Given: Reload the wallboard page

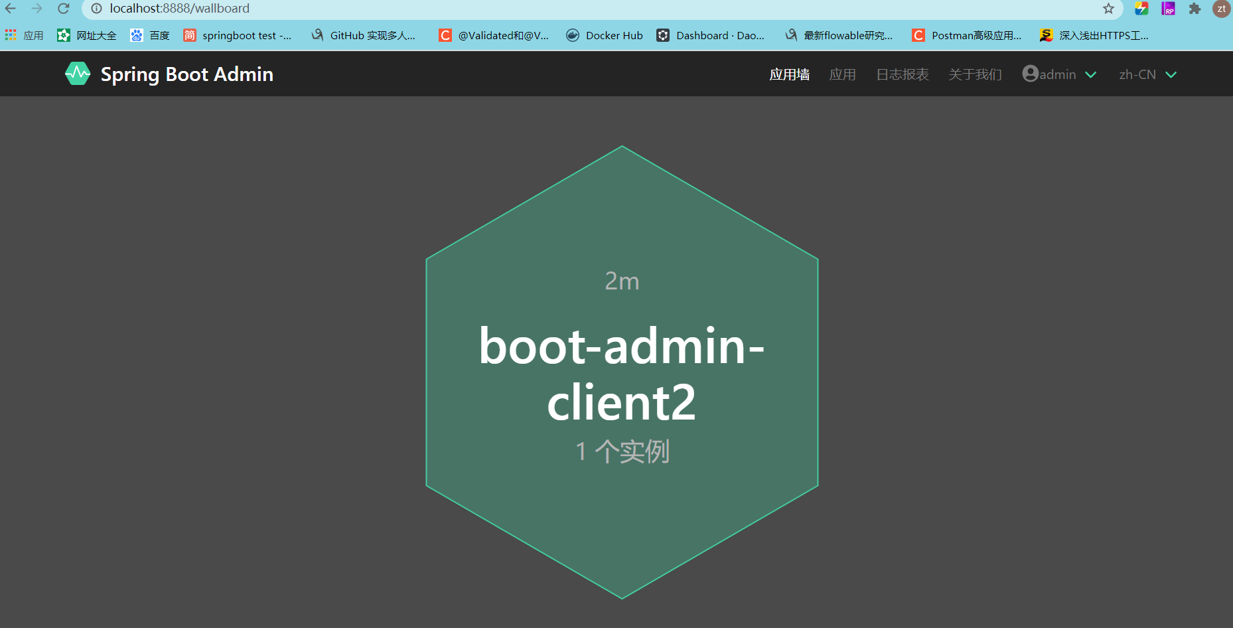Looking at the screenshot, I should [63, 9].
